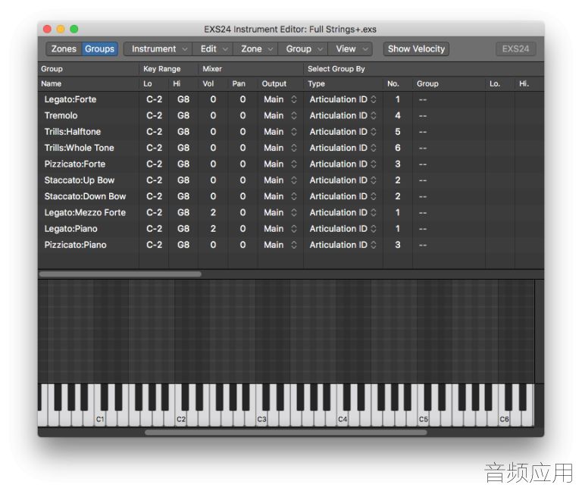Click the Show Velocity button

coord(416,49)
